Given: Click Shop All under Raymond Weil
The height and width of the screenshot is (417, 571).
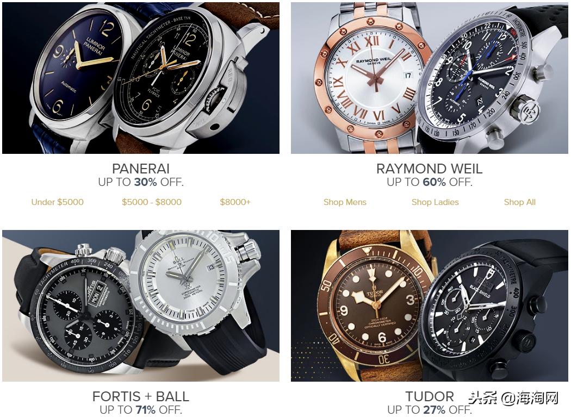Looking at the screenshot, I should coord(520,202).
